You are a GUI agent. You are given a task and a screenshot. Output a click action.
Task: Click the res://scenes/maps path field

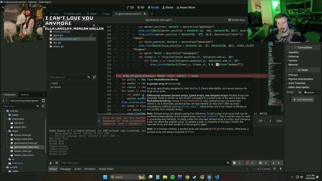tap(25, 101)
